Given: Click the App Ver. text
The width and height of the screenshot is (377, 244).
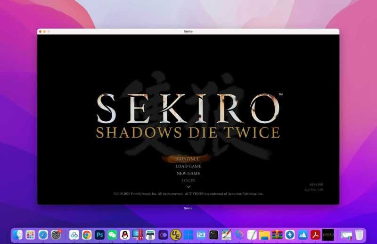Looking at the screenshot, I should click(x=313, y=190).
